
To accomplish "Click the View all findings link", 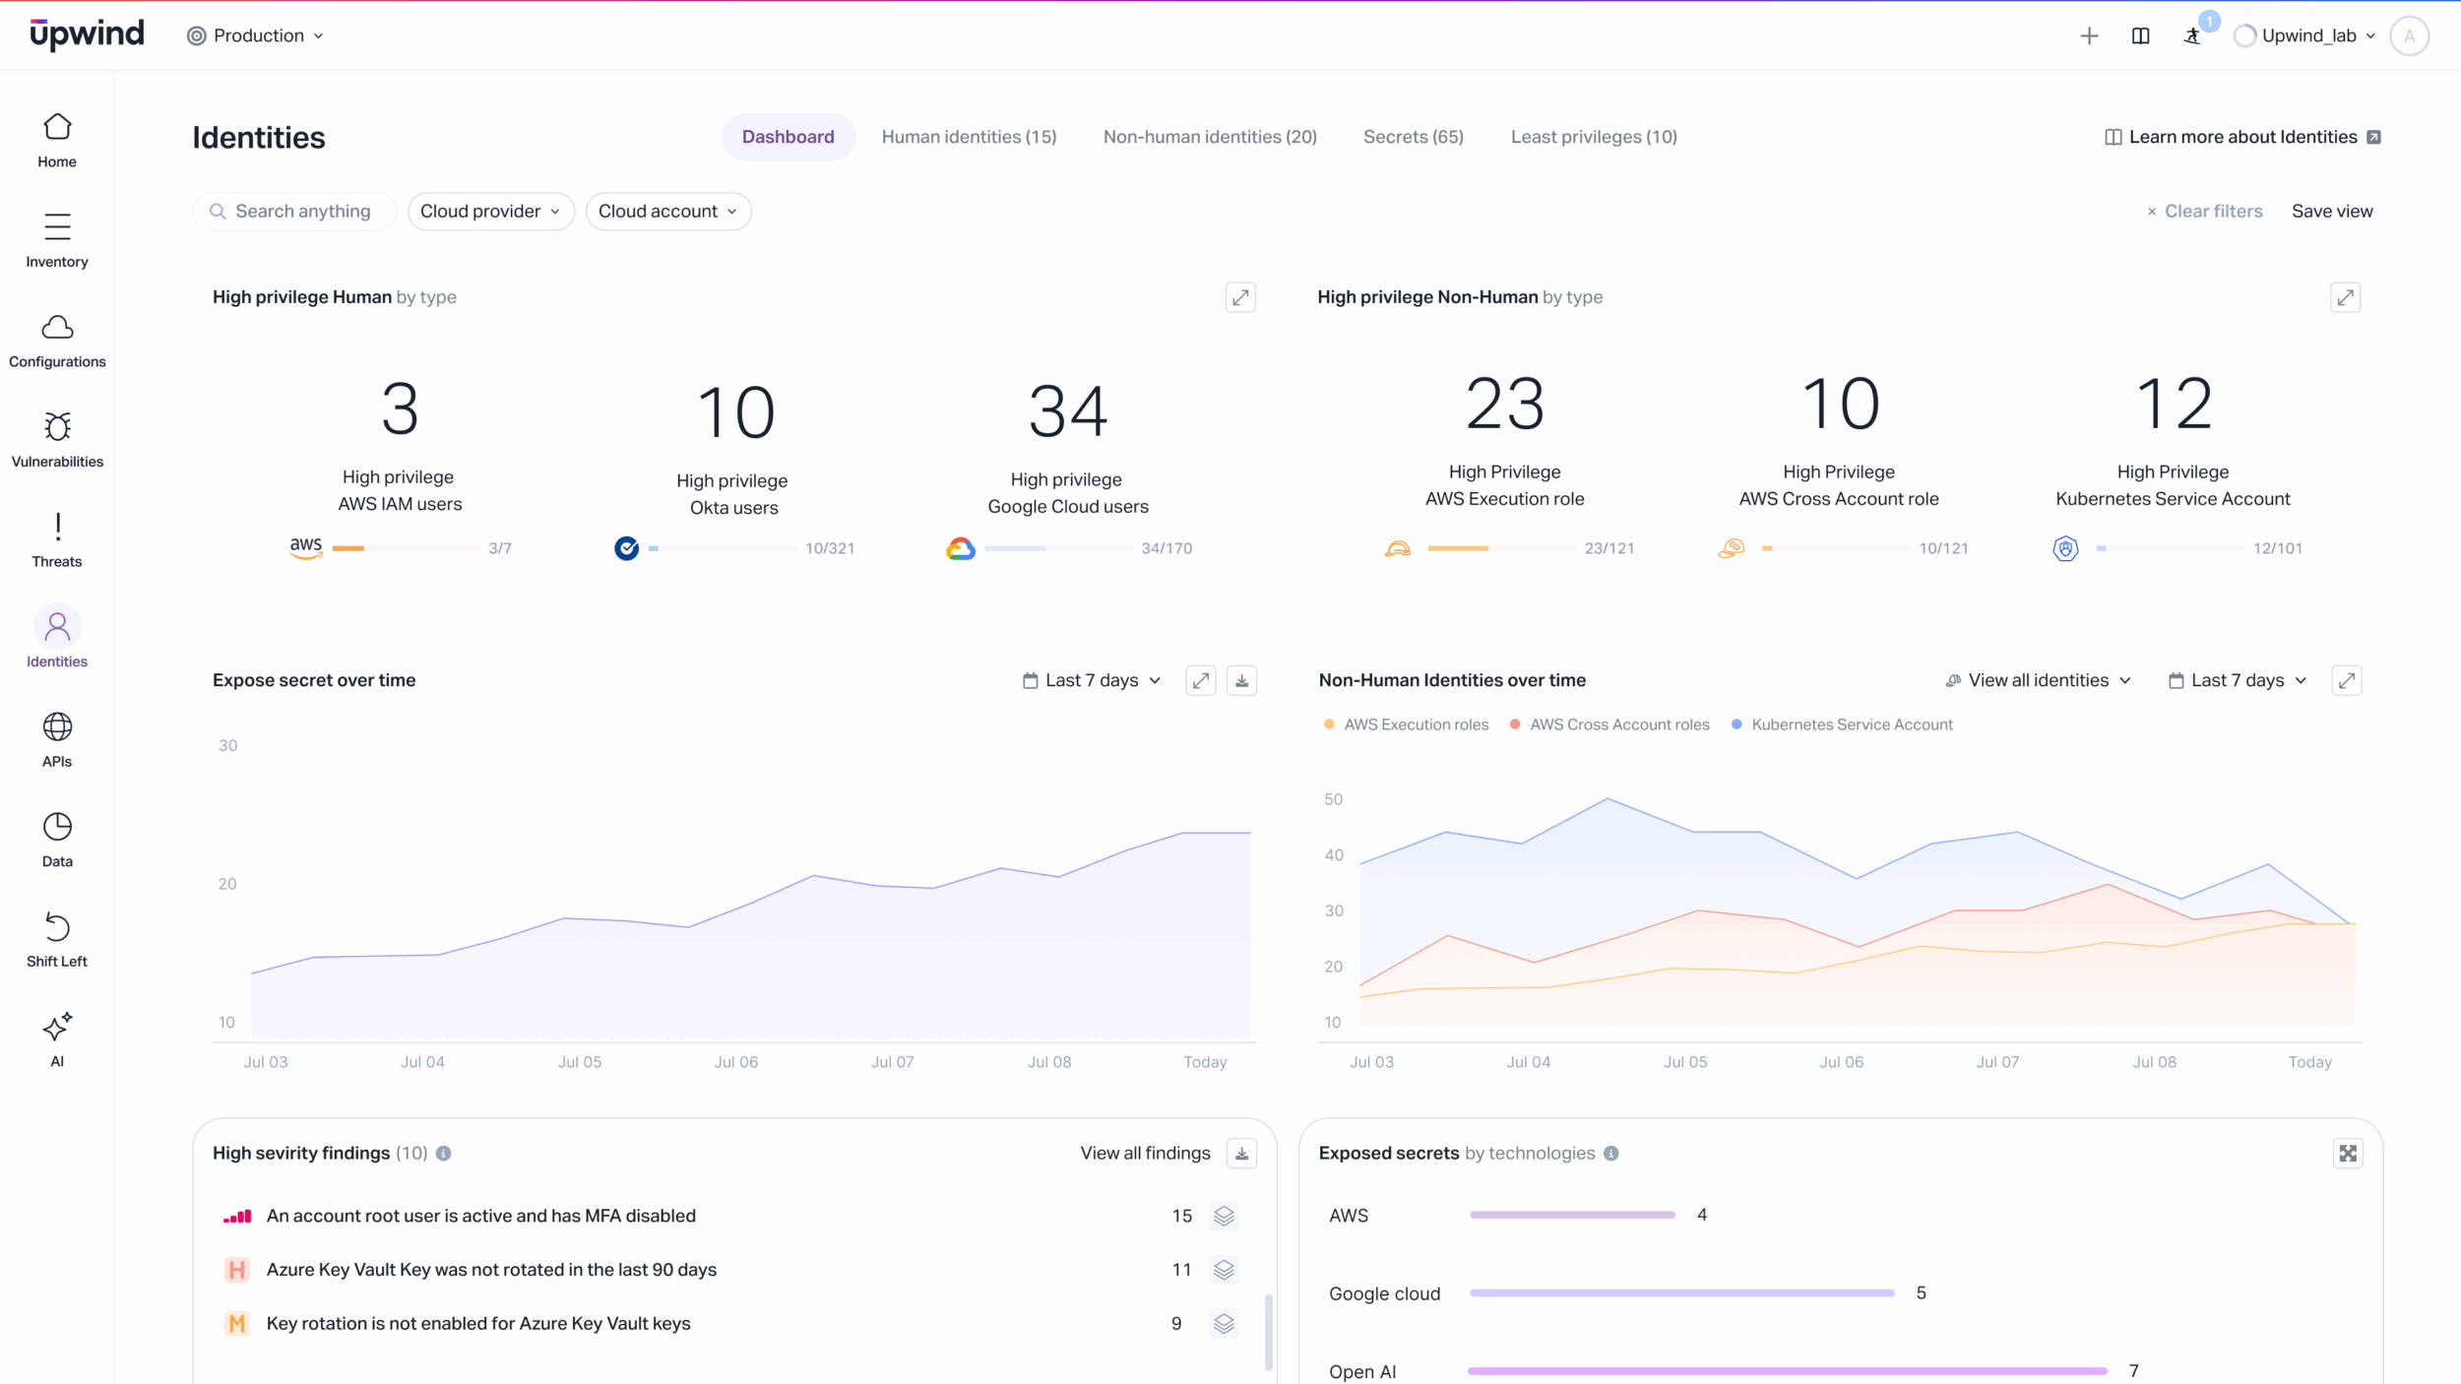I will pyautogui.click(x=1145, y=1153).
